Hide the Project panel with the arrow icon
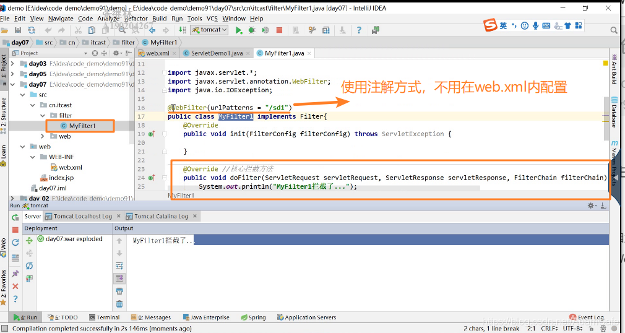 point(128,53)
